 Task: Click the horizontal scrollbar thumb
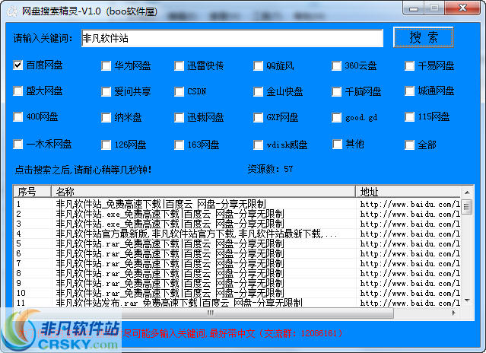coord(211,313)
